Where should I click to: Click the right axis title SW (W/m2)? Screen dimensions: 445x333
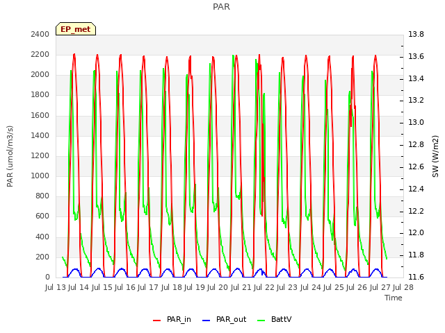(x=435, y=156)
